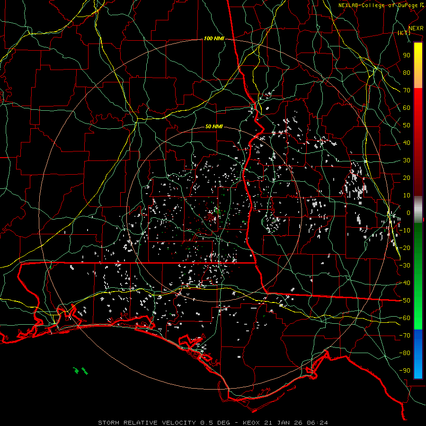Click the -30 value on the color scale

click(405, 266)
